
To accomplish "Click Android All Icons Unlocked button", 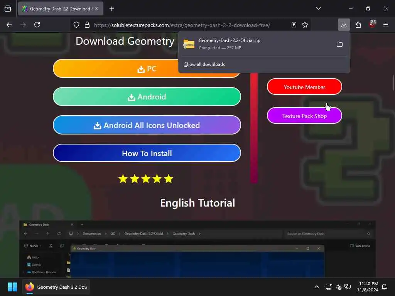I will [147, 125].
